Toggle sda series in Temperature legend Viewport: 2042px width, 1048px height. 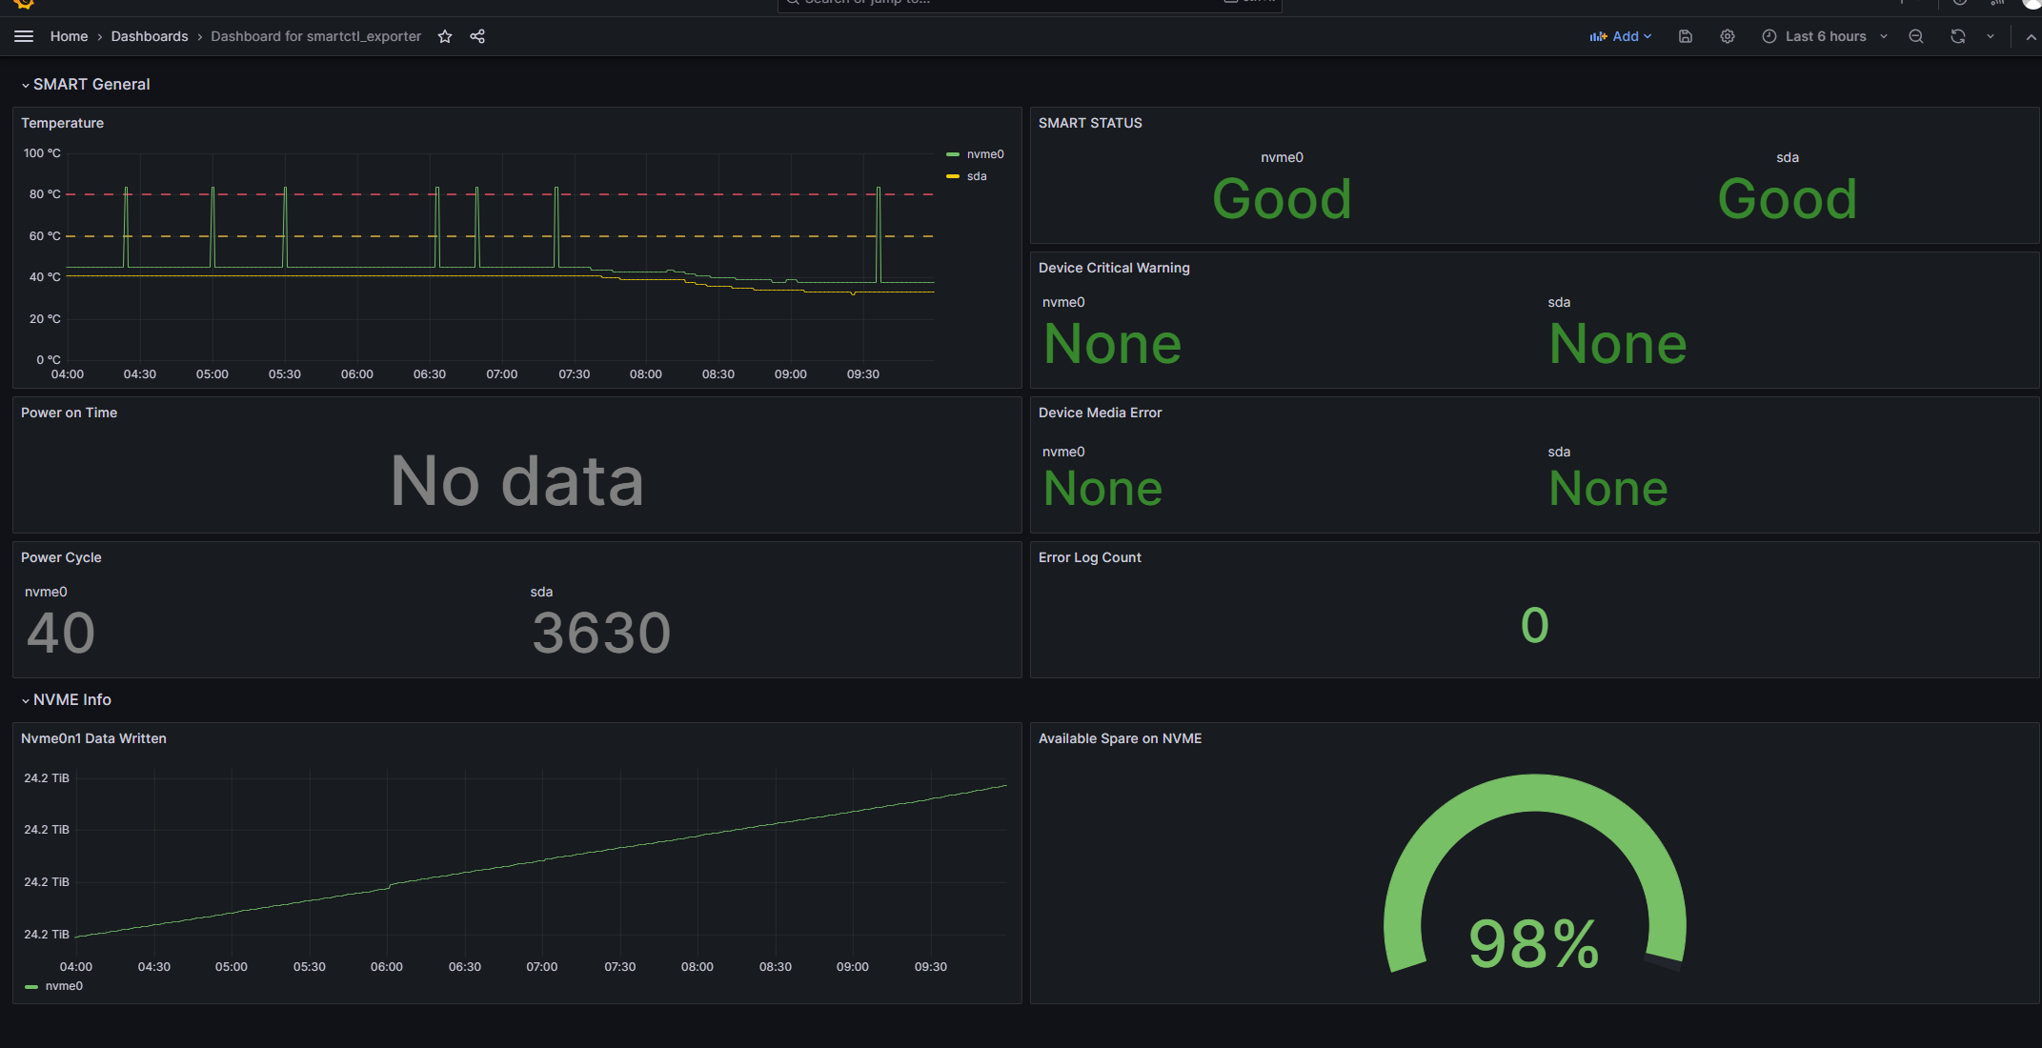[x=976, y=176]
